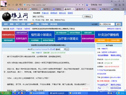Viewport: 126px width, 95px height.
Task: Switch to the 百度经验 tab
Action: click(x=115, y=9)
